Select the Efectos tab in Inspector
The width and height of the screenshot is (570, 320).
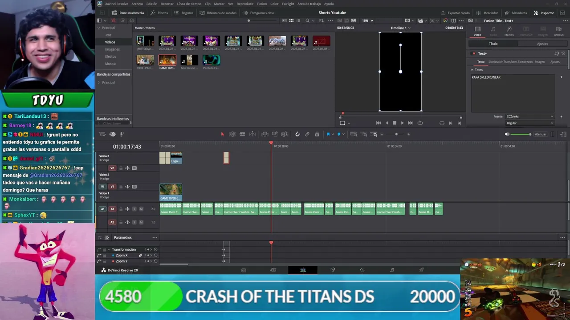point(509,31)
